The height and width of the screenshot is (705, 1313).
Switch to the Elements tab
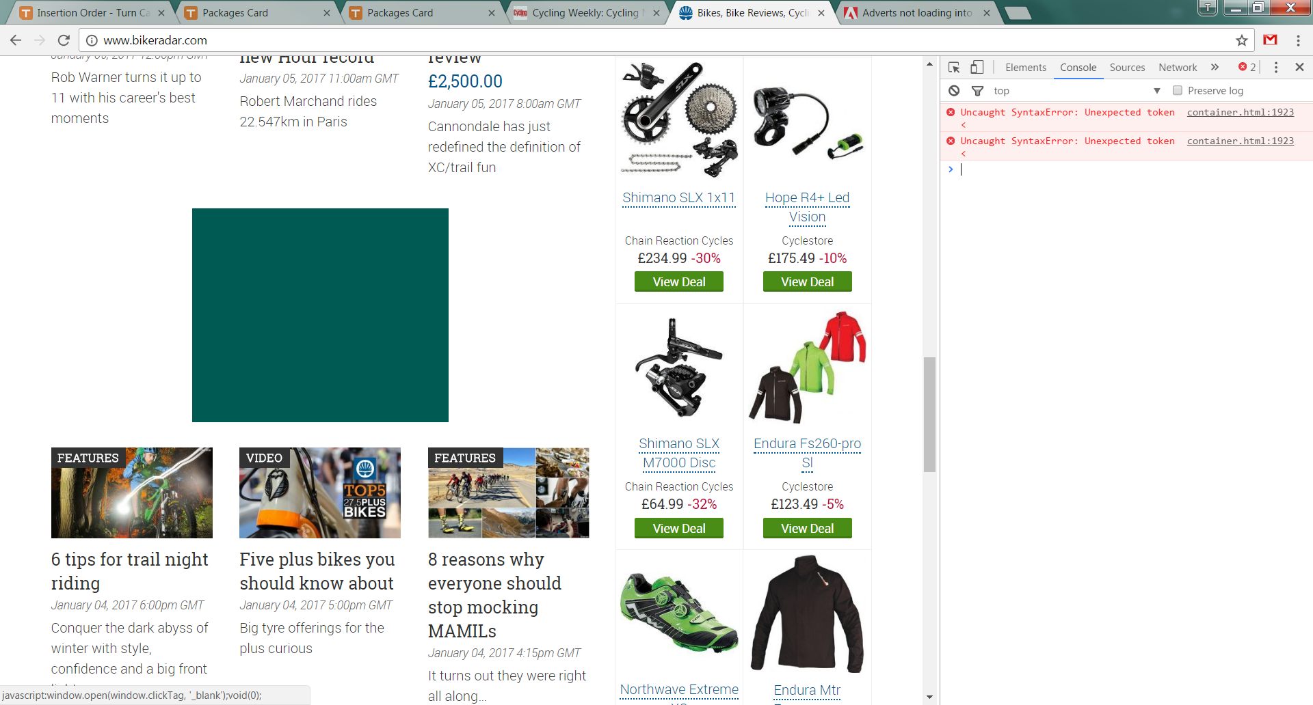pyautogui.click(x=1026, y=67)
